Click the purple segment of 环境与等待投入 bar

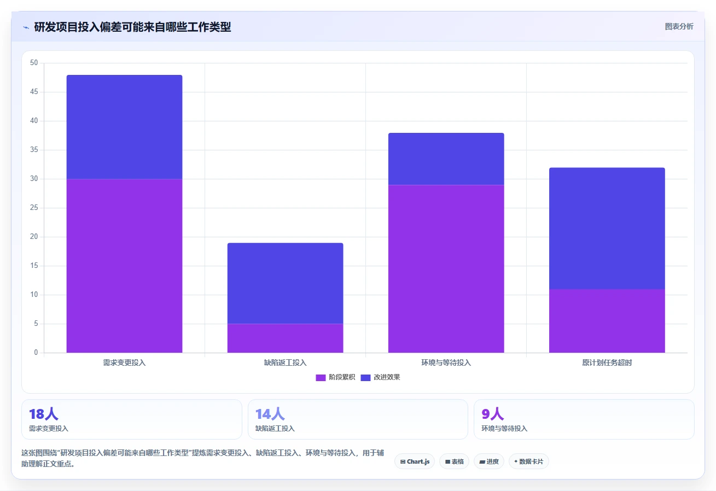pos(446,268)
